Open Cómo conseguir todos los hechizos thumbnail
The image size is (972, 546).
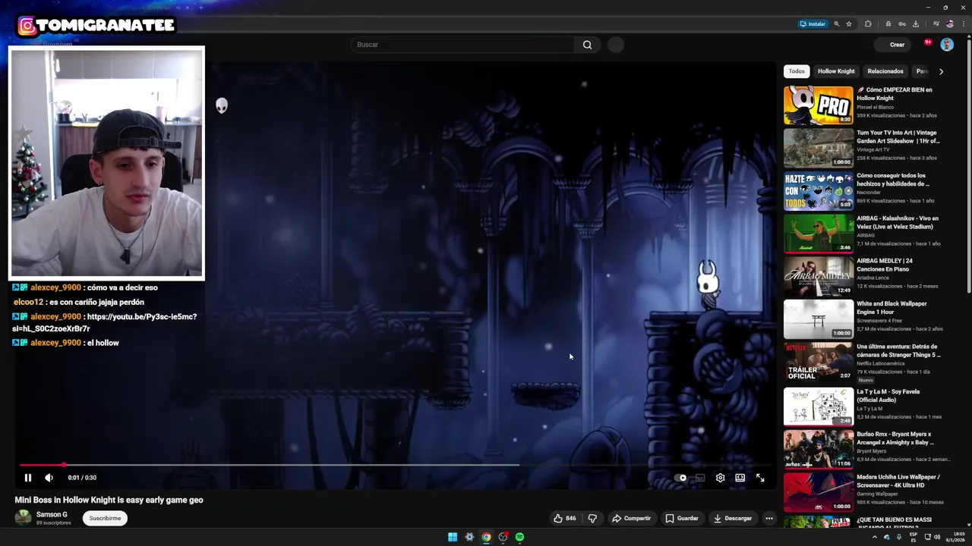tap(819, 191)
